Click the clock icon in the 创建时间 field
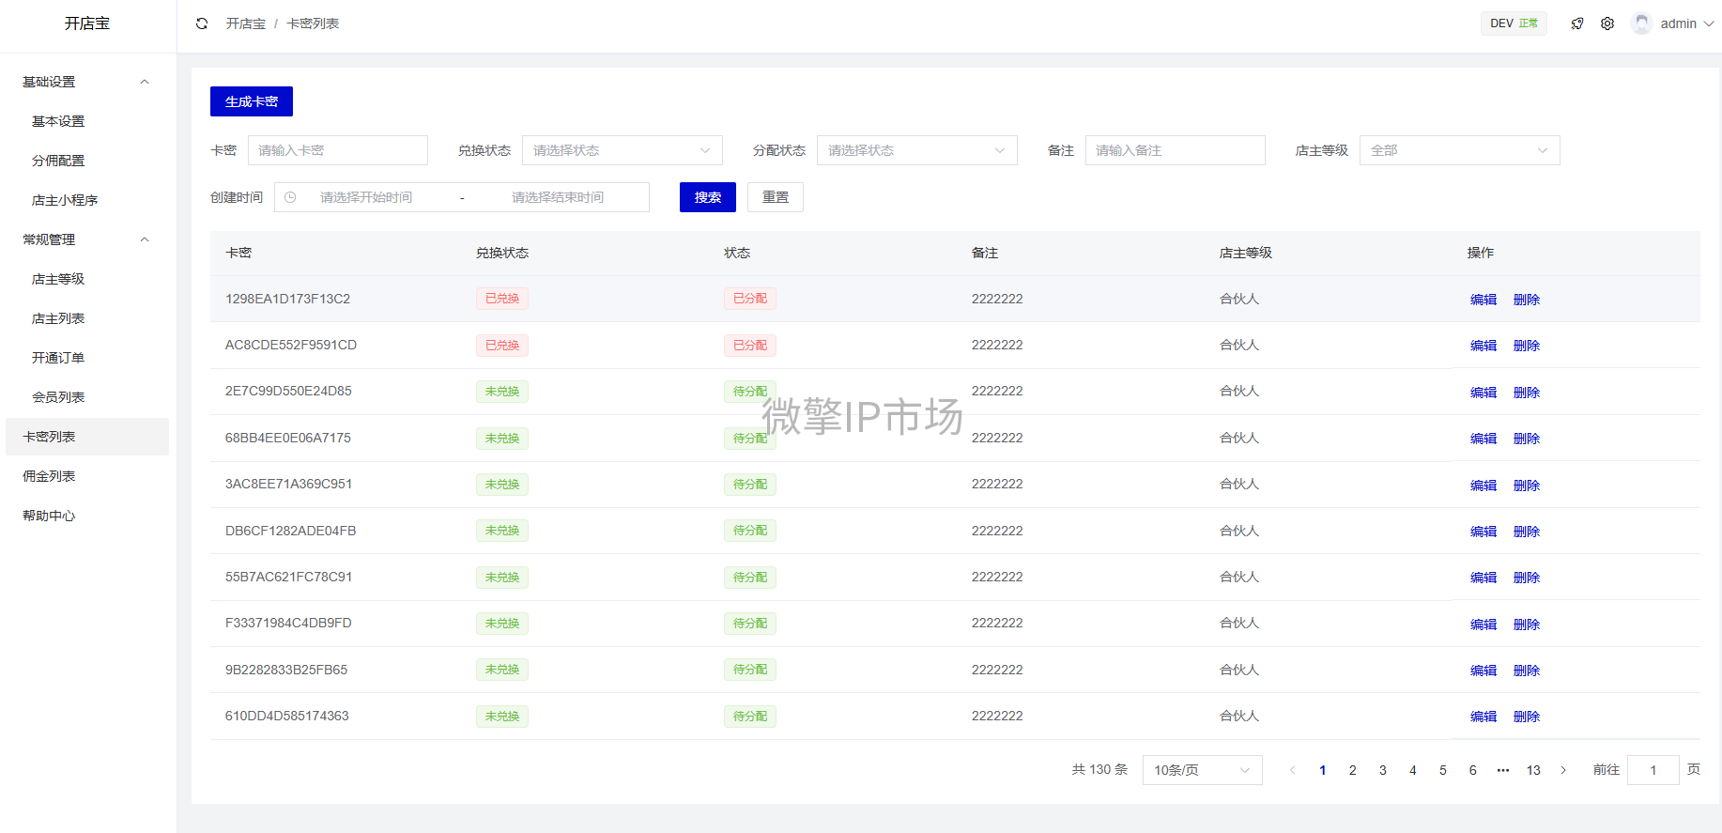 click(290, 197)
